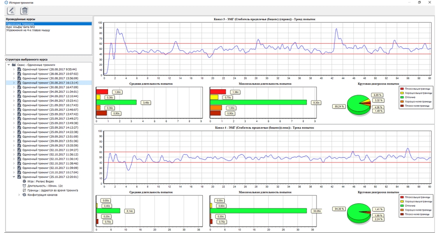Viewport: 439px width, 233px height.
Task: Toggle checkbox for training 04.09.2017 11:34:01
Action: coord(19,92)
